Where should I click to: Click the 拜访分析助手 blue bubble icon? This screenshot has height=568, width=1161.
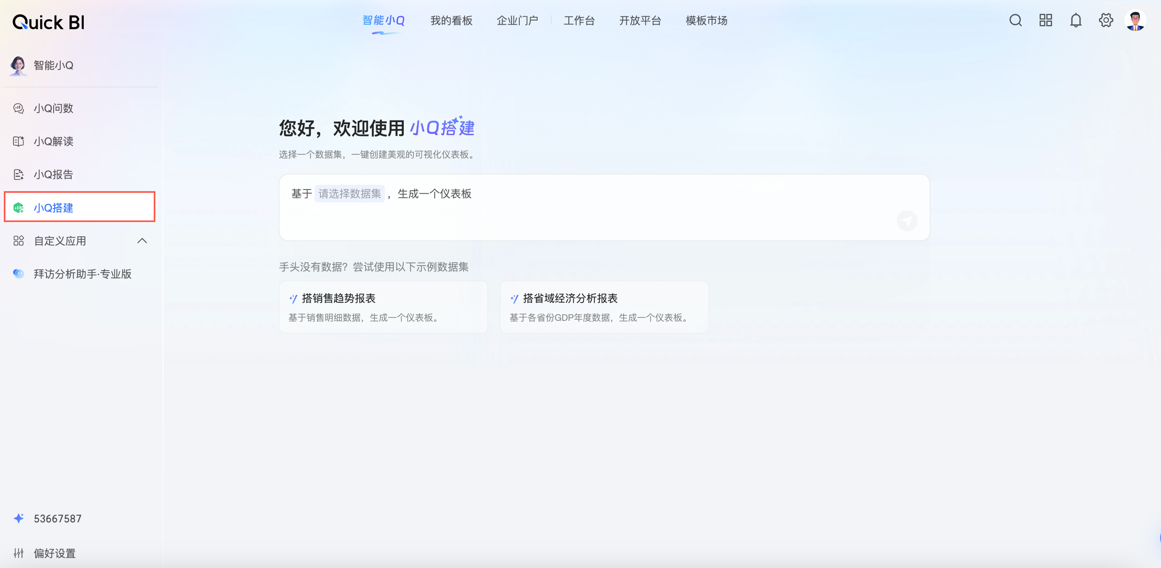pos(18,274)
